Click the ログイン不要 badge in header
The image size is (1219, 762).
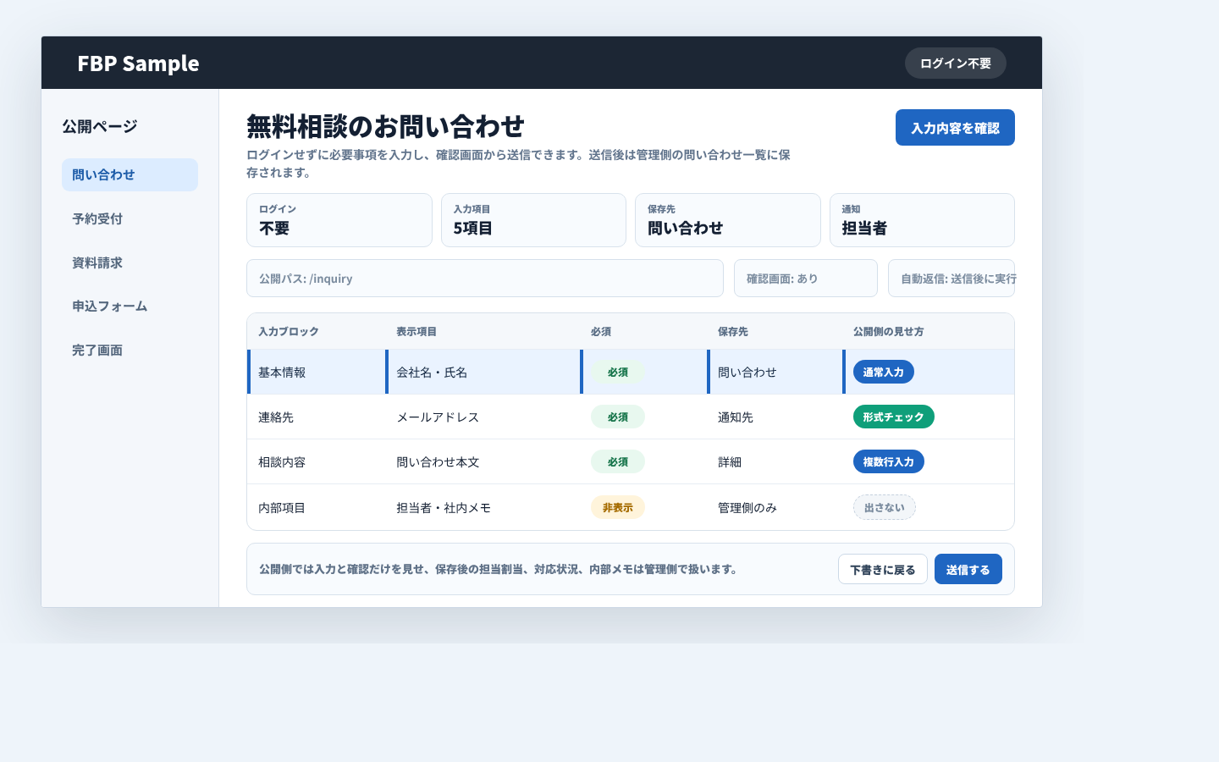click(955, 63)
